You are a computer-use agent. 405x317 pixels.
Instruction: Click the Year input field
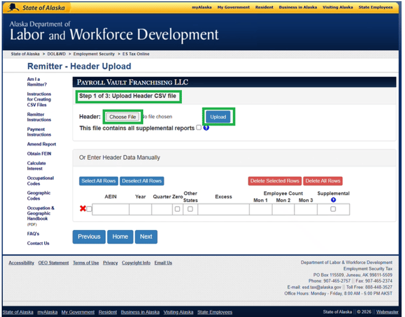pos(140,209)
